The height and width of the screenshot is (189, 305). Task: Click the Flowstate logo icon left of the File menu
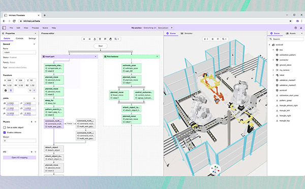click(x=4, y=28)
